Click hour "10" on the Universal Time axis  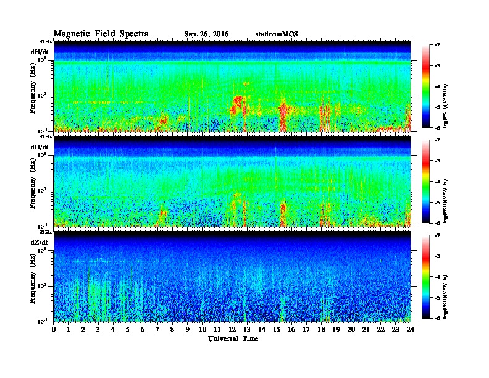tap(203, 330)
